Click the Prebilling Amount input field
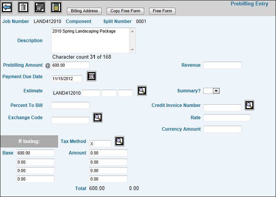Viewport: 276px width, 197px height. point(70,65)
